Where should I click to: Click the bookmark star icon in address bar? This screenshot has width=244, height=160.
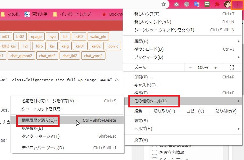tap(163, 4)
